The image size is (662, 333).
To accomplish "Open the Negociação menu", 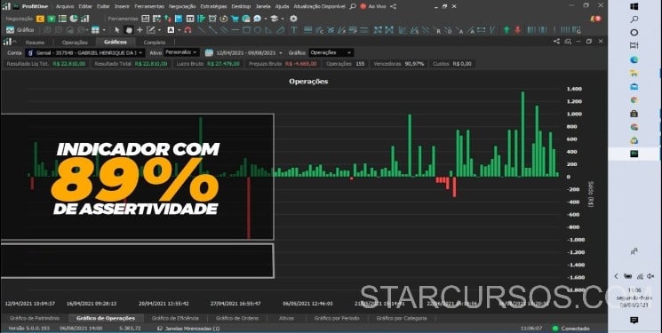I will 182,7.
